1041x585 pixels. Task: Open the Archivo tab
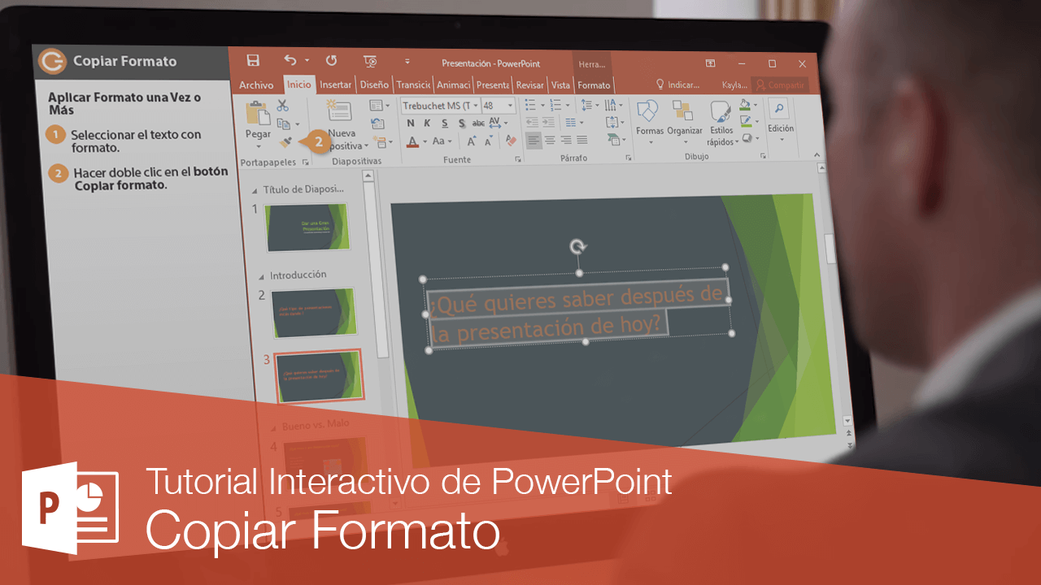tap(256, 84)
